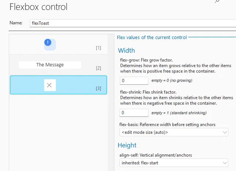Click the Width section heading
Screen dimensions: 236x171
[x=126, y=50]
